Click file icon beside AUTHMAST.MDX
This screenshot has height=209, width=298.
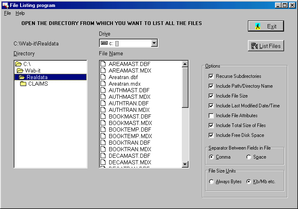tap(103, 97)
